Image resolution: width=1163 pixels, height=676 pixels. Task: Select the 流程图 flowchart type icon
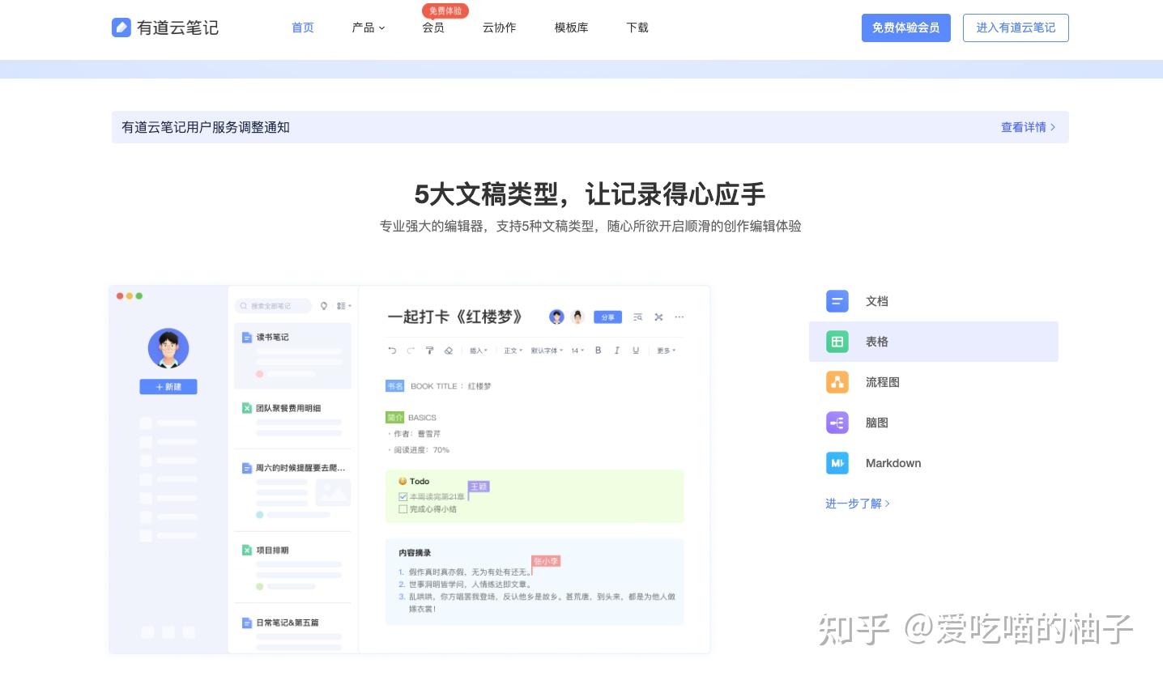click(x=837, y=382)
